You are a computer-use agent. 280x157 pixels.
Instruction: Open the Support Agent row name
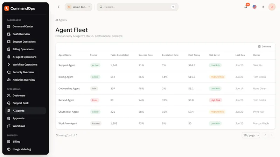[x=67, y=65]
